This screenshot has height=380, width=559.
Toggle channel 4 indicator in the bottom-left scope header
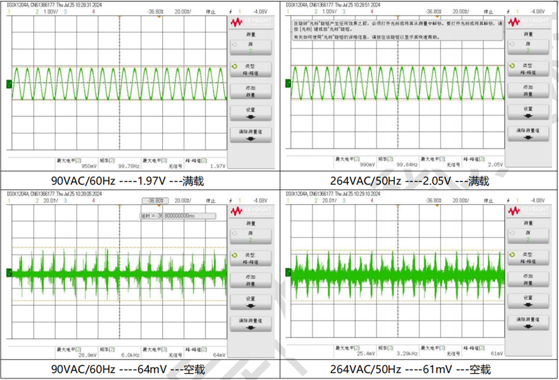(x=94, y=201)
